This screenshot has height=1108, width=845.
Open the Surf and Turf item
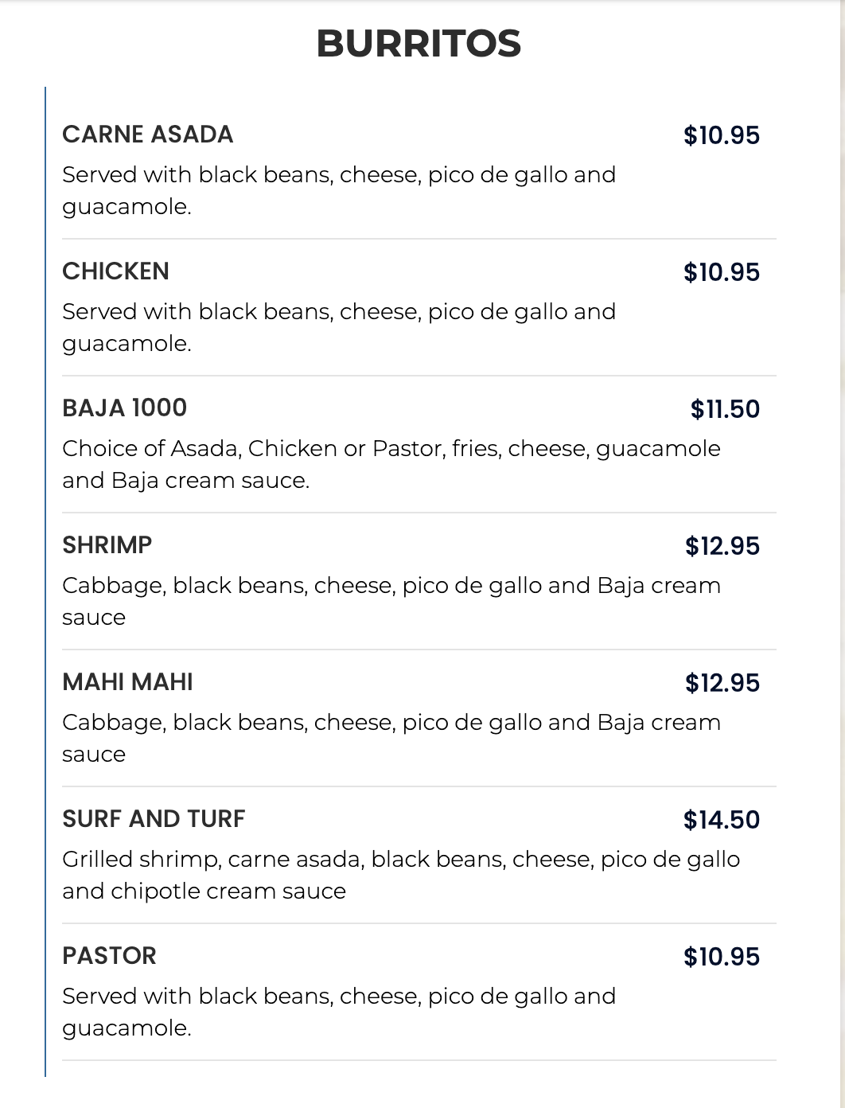pos(154,819)
